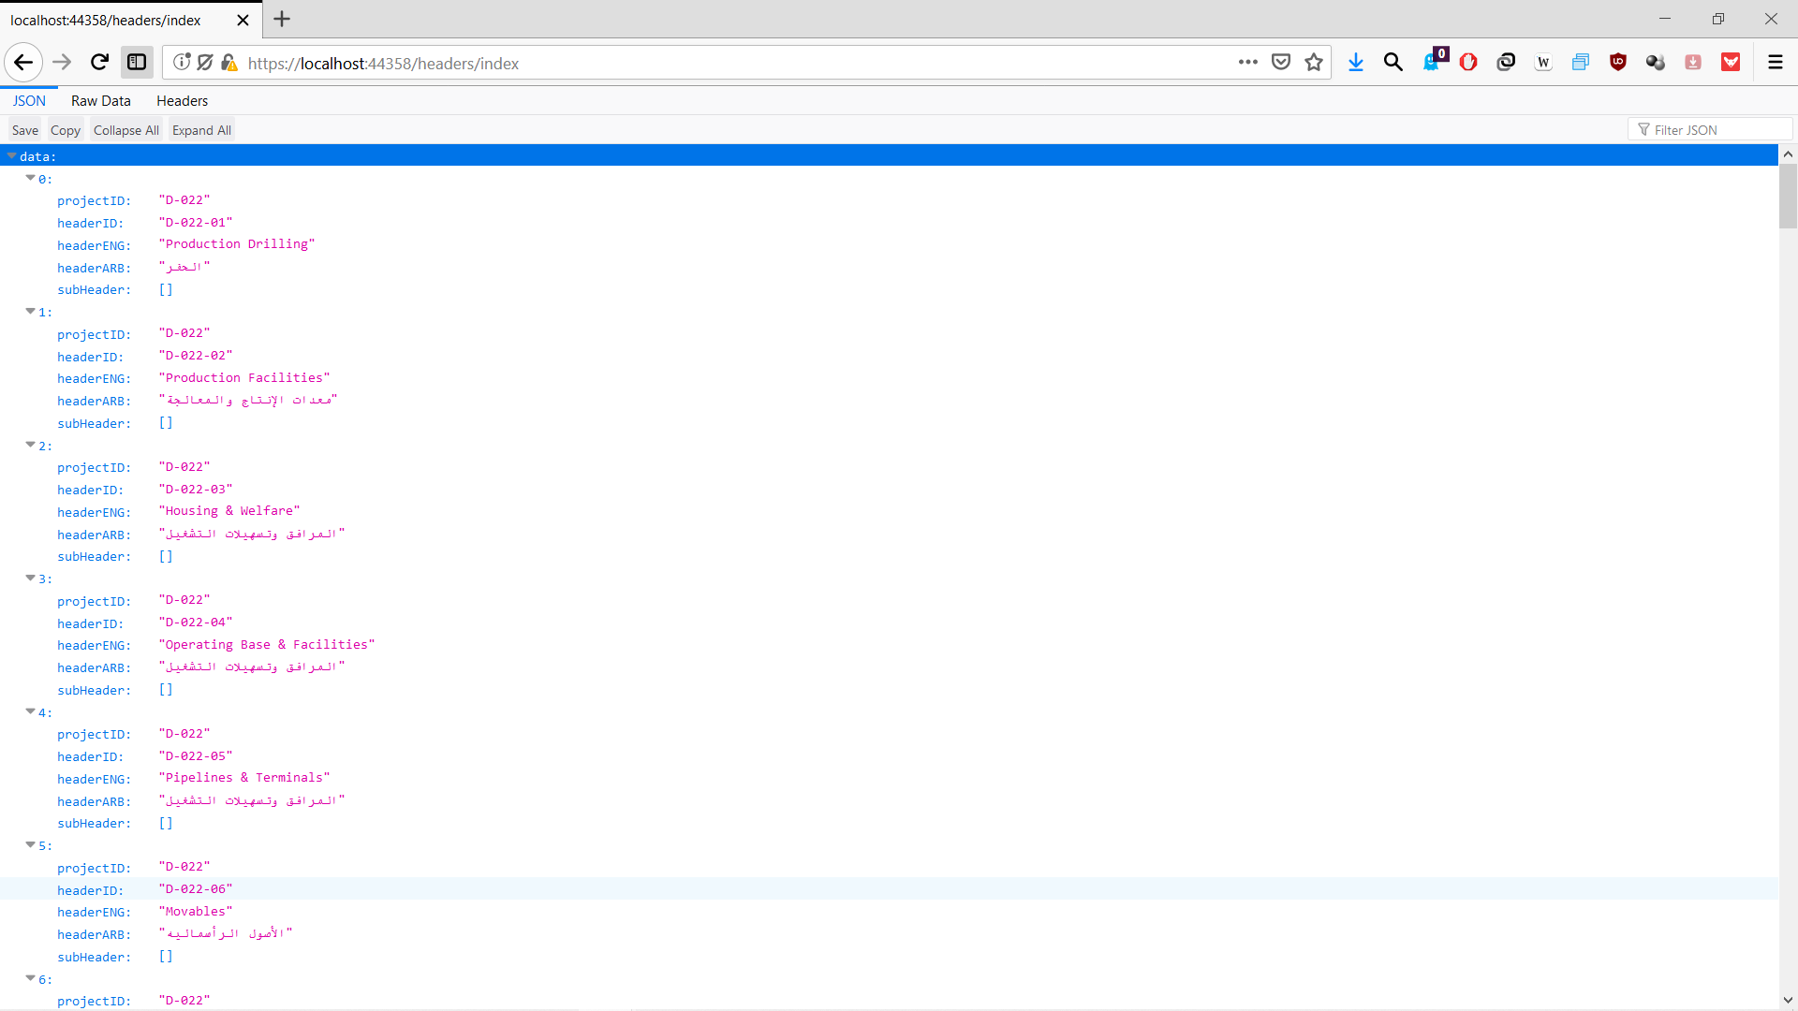
Task: Save page to Pocket icon
Action: pos(1281,63)
